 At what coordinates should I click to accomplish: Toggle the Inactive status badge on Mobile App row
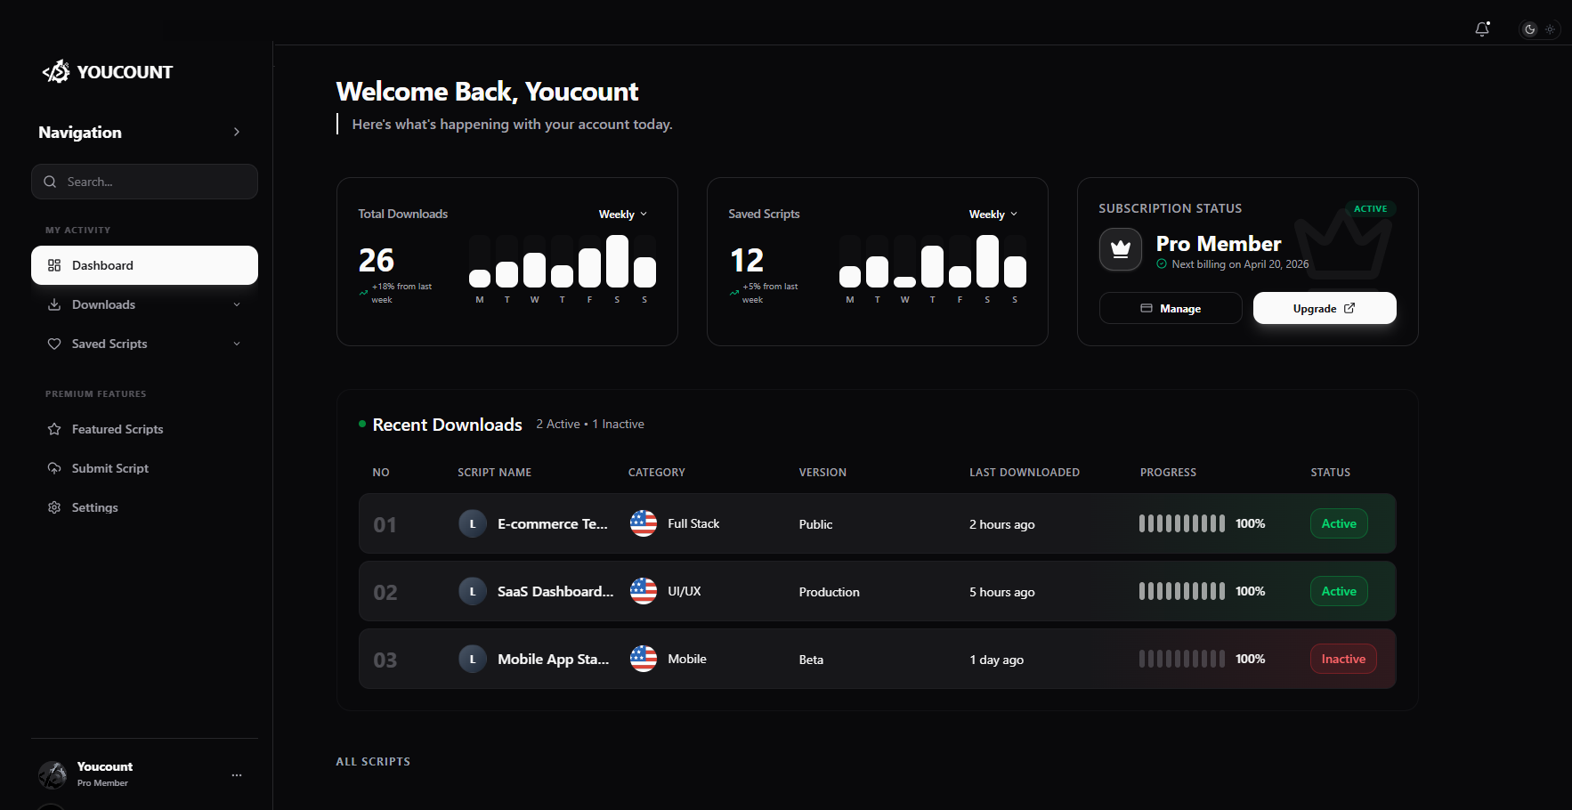coord(1342,659)
